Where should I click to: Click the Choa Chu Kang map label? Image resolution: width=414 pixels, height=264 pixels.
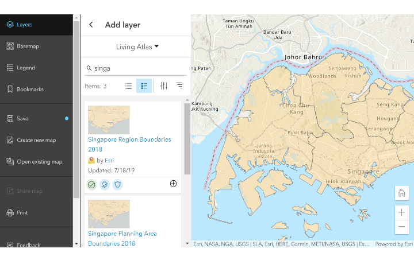click(296, 108)
